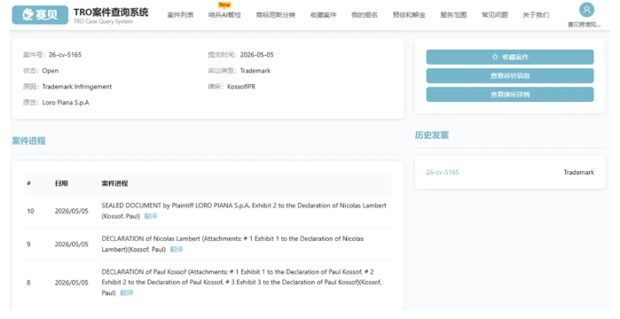Select the law firm KossofIPR text
The height and width of the screenshot is (319, 620).
[x=241, y=87]
